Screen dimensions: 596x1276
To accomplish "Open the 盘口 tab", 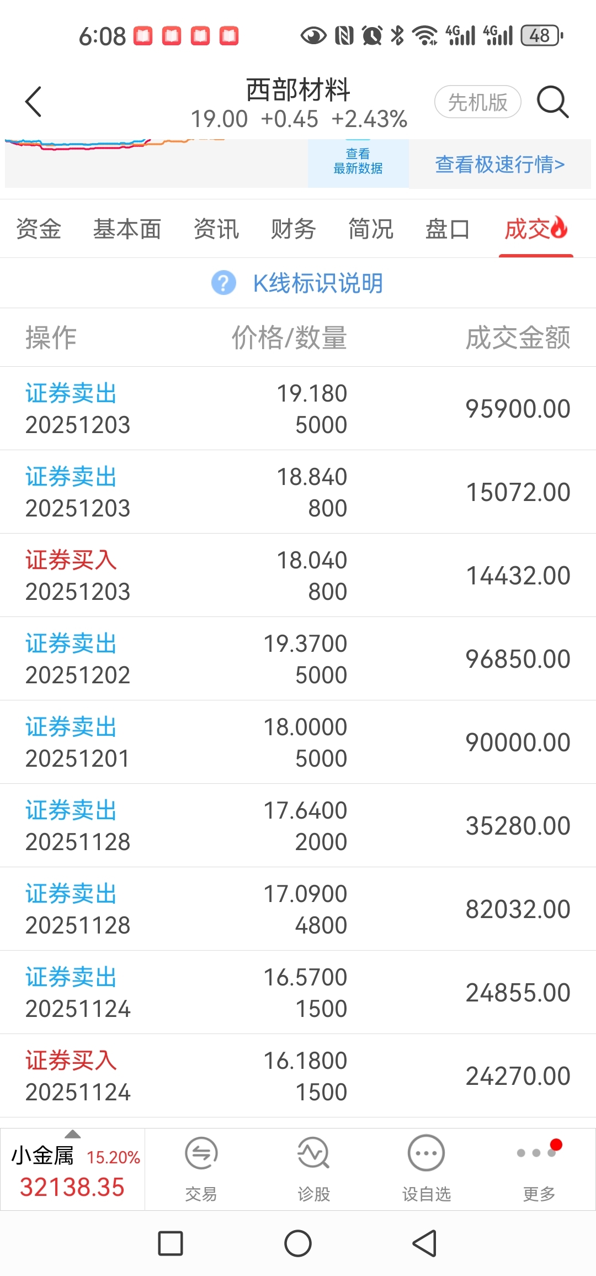I will point(447,229).
